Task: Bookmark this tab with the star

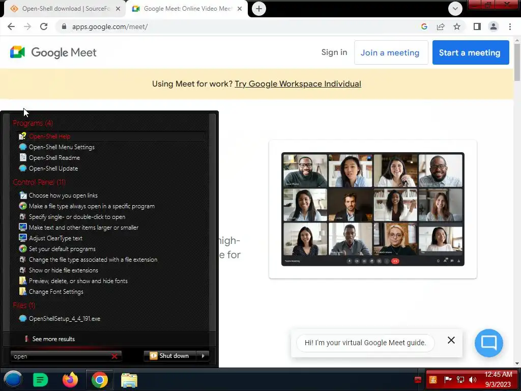Action: [x=457, y=26]
